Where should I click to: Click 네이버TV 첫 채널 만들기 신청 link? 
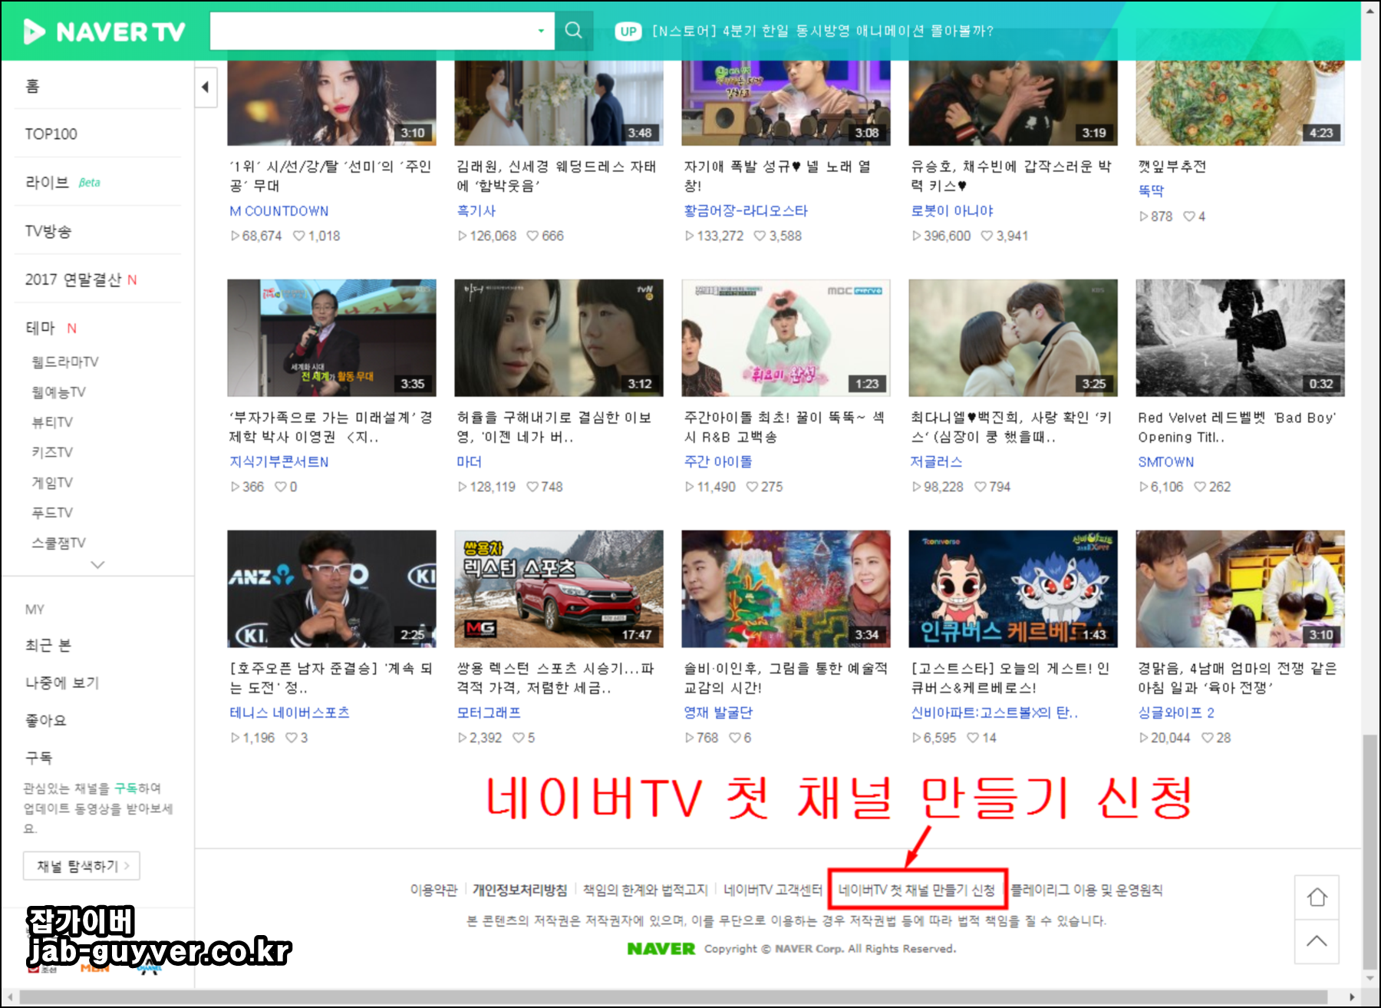coord(917,890)
